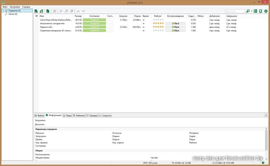Sort by the Размер column header
Screen dimensions: 270x166
click(x=78, y=16)
